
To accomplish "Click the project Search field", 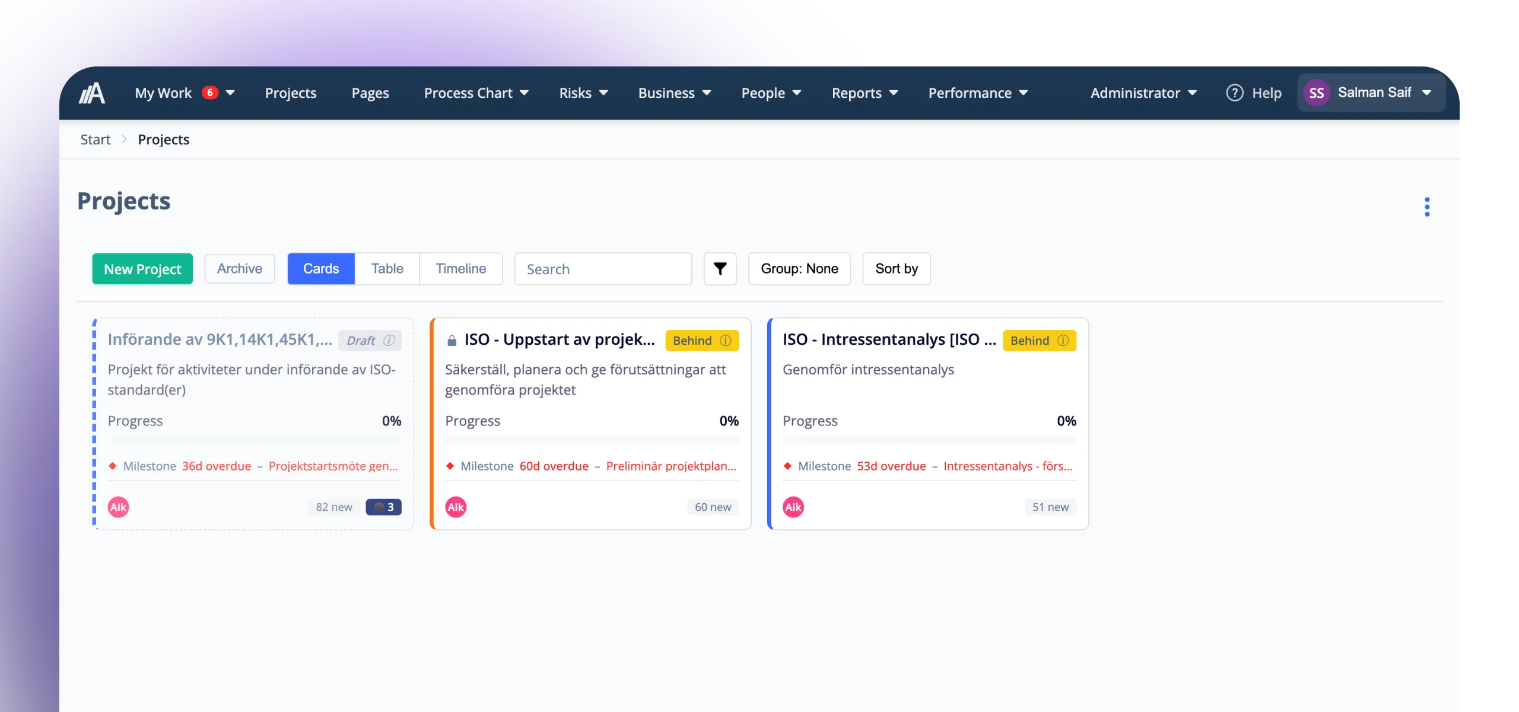I will [x=603, y=269].
